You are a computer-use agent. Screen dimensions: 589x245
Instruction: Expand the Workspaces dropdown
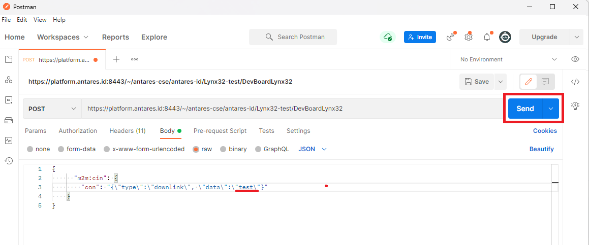coord(63,37)
